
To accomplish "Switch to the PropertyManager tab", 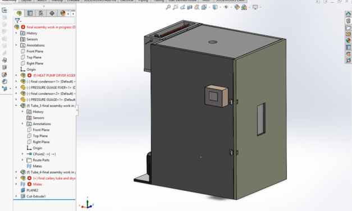I will pos(30,13).
